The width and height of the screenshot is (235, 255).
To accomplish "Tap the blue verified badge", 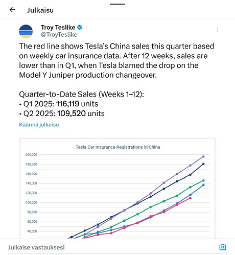I will pyautogui.click(x=80, y=27).
